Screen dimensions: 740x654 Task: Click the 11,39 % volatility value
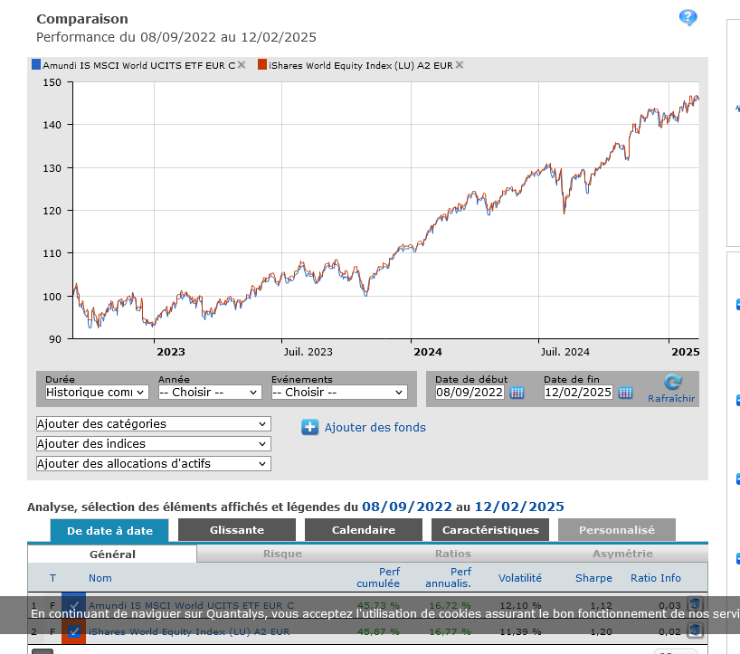(520, 631)
